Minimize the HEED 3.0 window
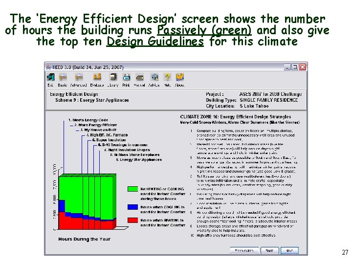The width and height of the screenshot is (352, 264). (x=287, y=67)
